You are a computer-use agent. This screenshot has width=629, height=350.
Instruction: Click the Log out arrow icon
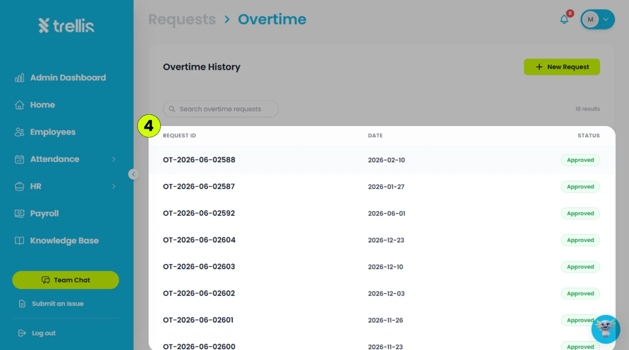click(22, 333)
